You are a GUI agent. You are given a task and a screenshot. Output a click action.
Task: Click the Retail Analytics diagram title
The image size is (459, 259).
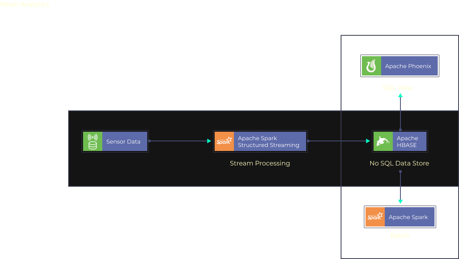[25, 4]
